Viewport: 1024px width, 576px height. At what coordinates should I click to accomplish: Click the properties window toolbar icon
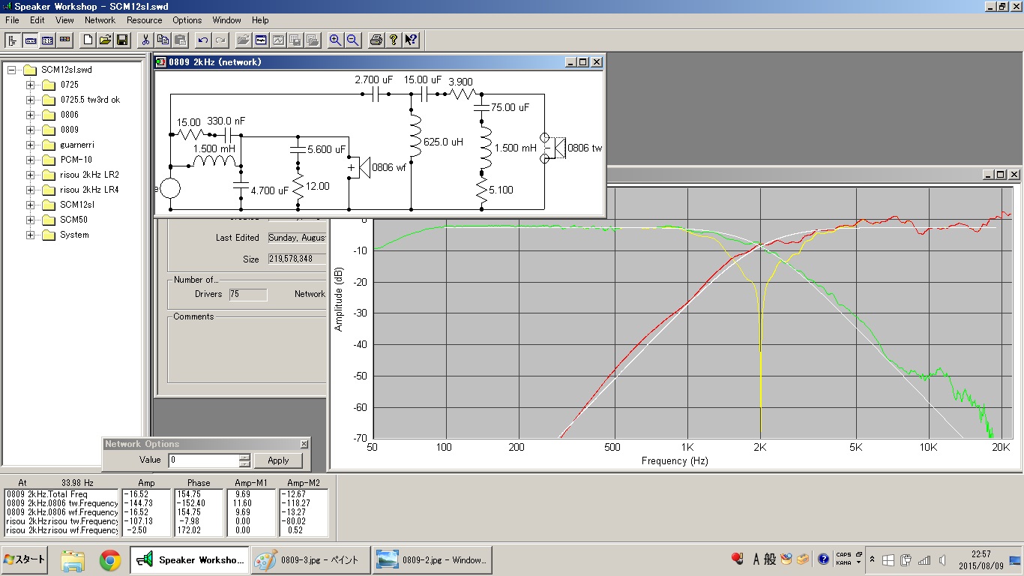[x=261, y=40]
